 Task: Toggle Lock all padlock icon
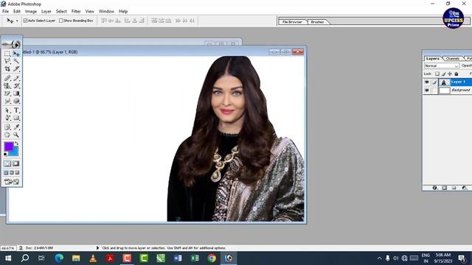coord(457,74)
